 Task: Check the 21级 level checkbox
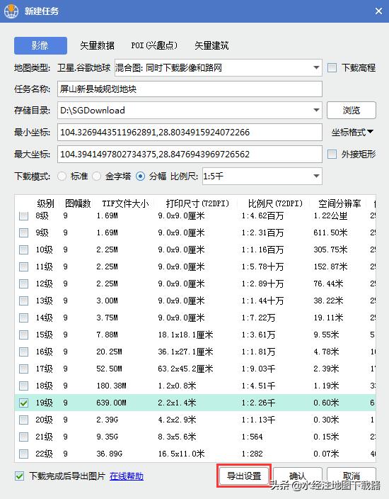[23, 437]
